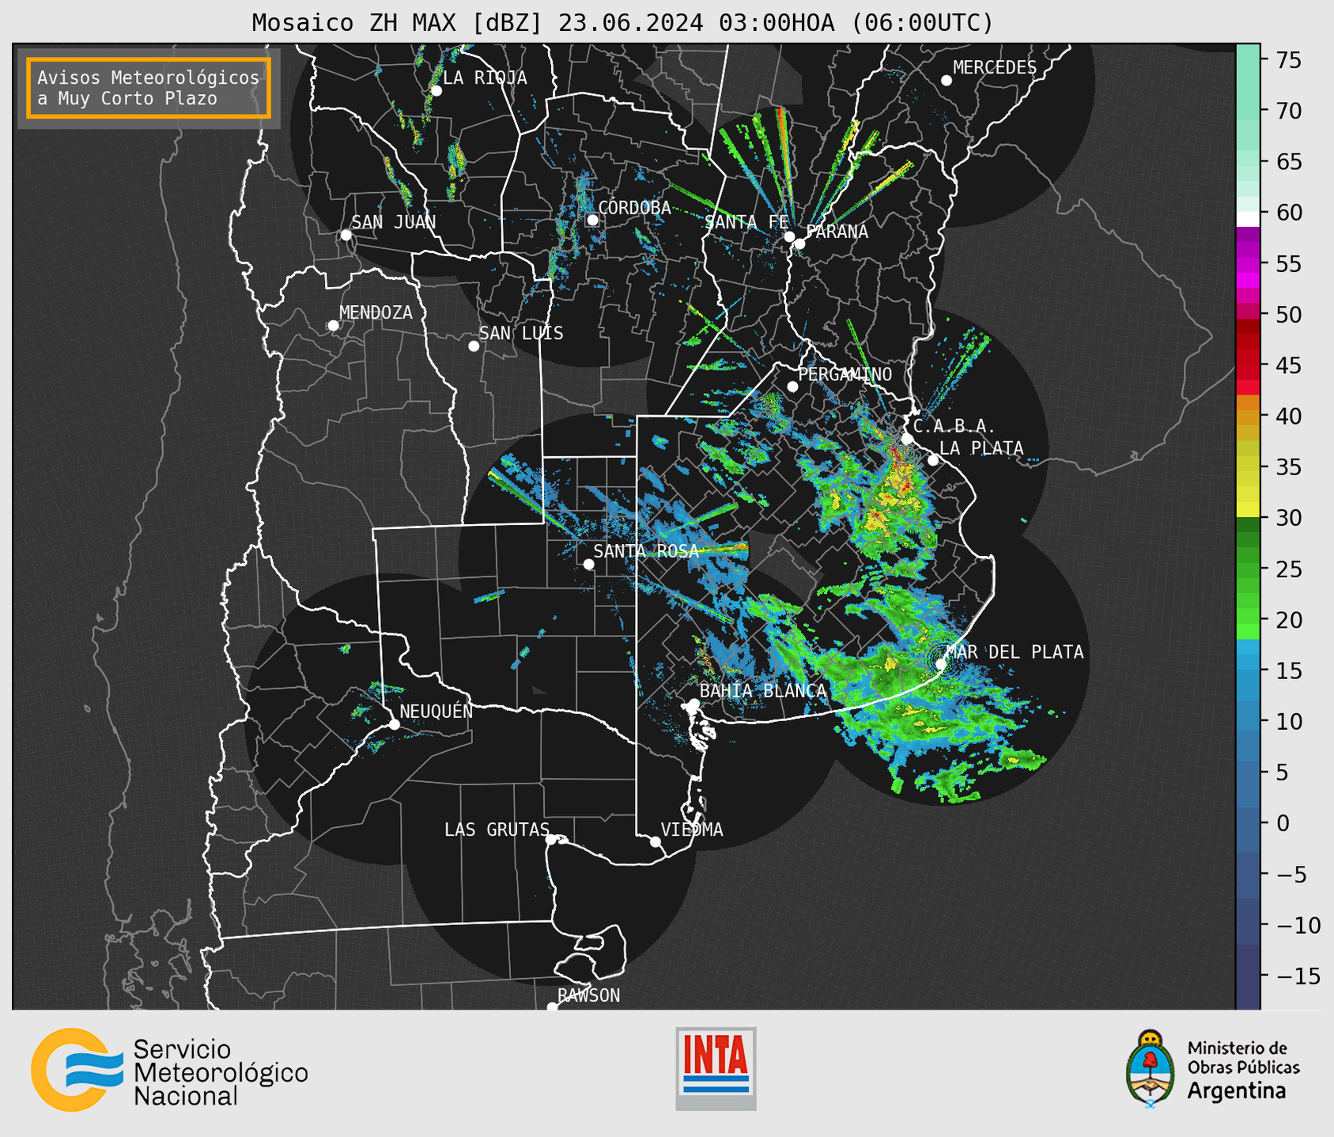
Task: Click the VIEDMA city marker dot
Action: tap(655, 842)
